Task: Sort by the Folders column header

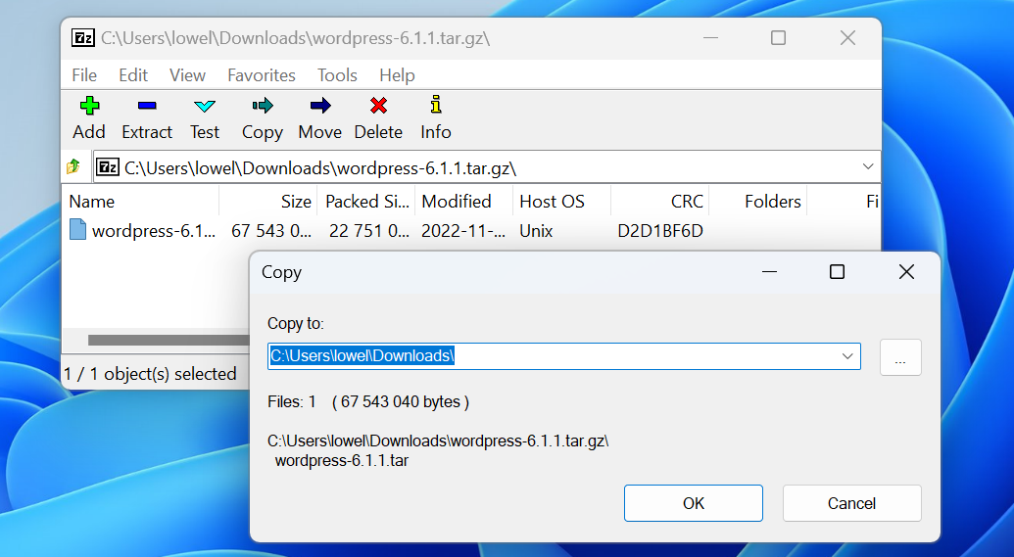Action: point(758,202)
